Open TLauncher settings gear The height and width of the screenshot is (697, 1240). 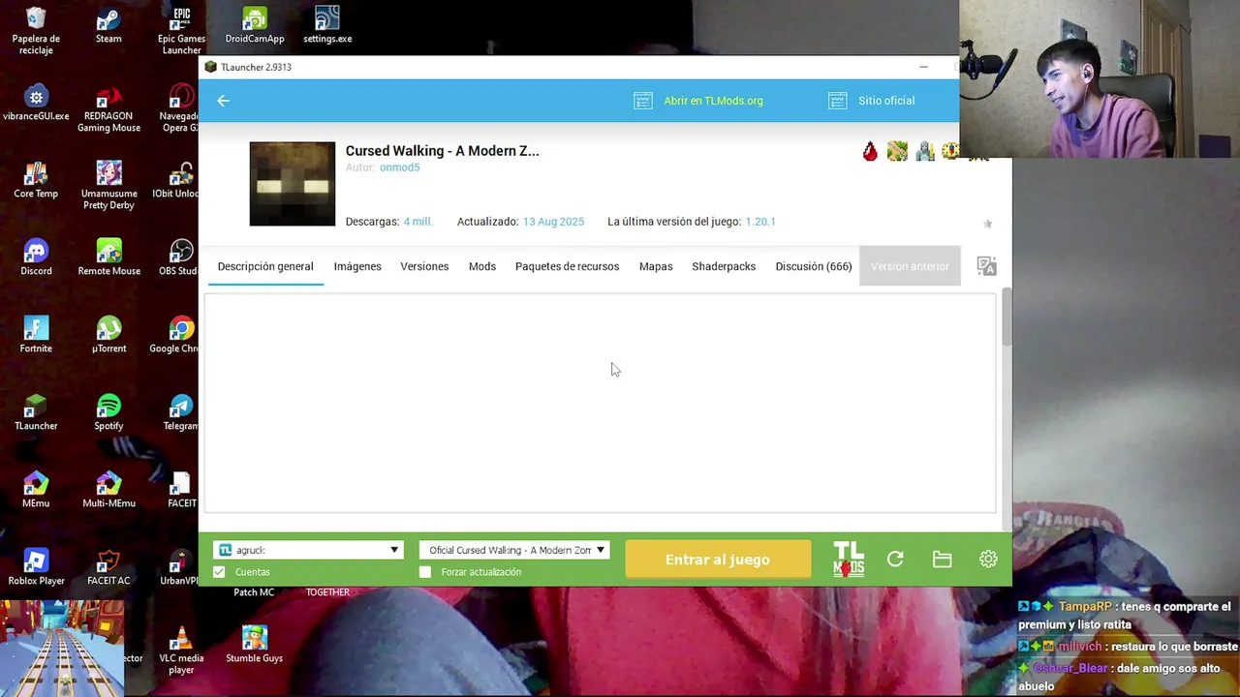(988, 560)
